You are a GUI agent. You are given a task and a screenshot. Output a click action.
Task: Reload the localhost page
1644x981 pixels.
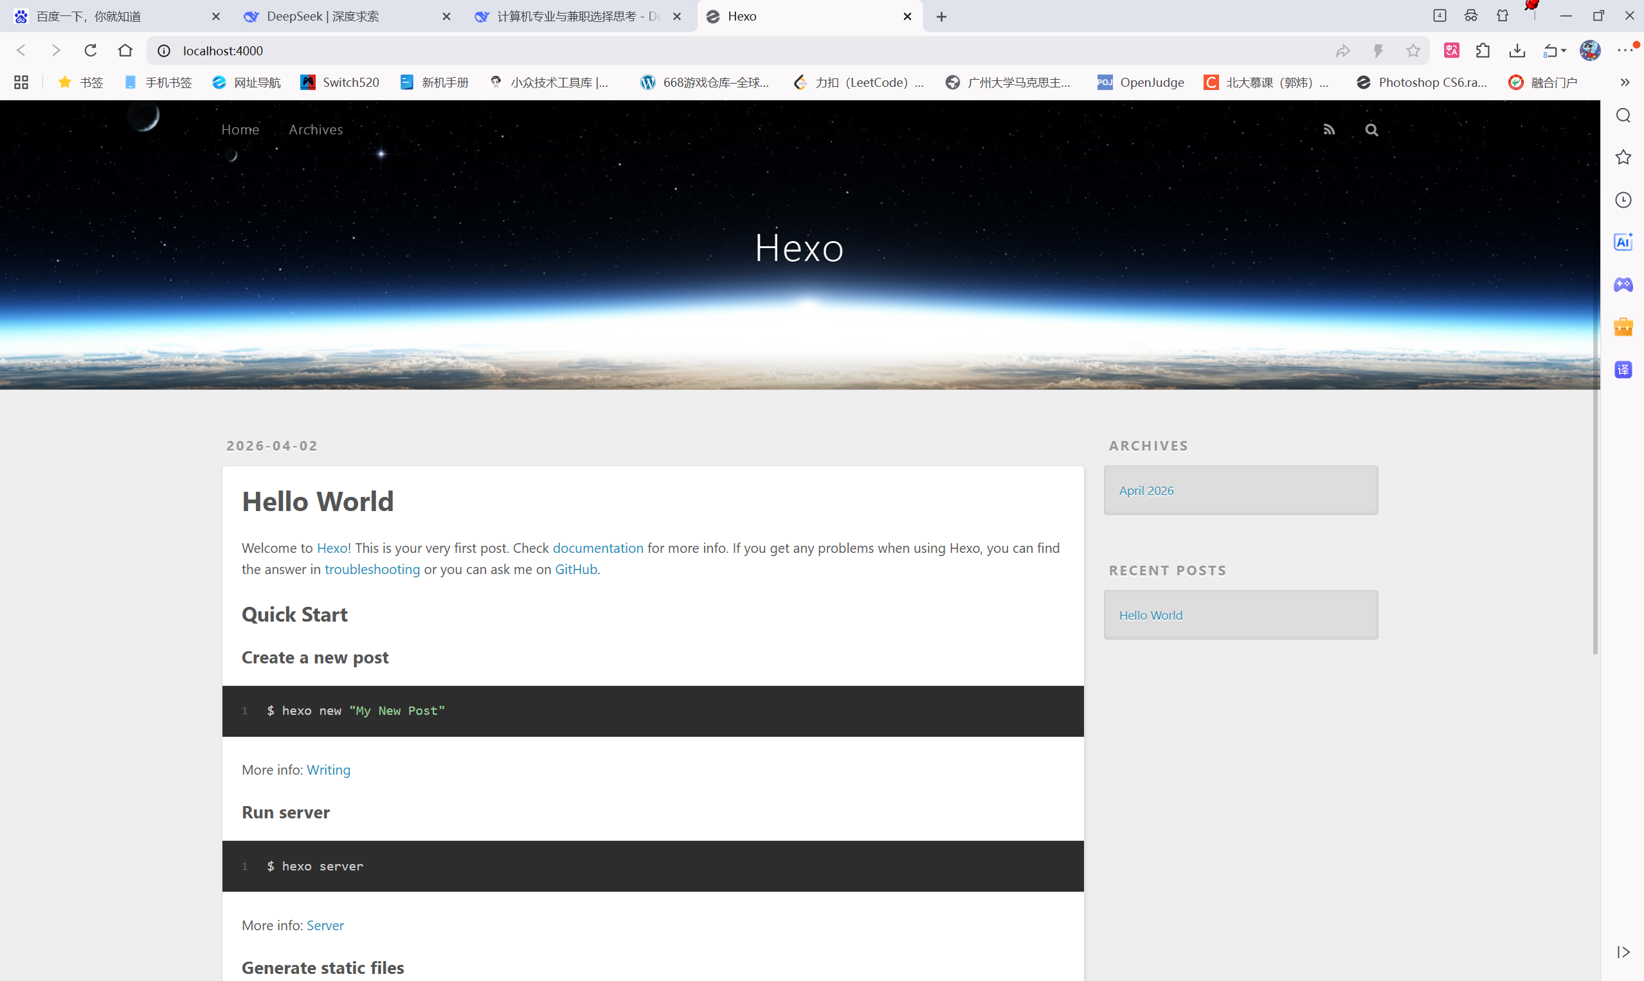click(91, 51)
